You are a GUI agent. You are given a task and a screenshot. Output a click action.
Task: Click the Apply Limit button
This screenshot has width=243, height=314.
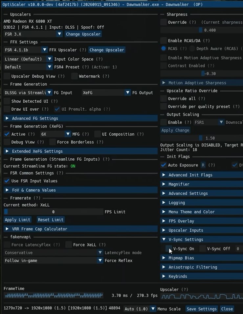click(x=18, y=220)
